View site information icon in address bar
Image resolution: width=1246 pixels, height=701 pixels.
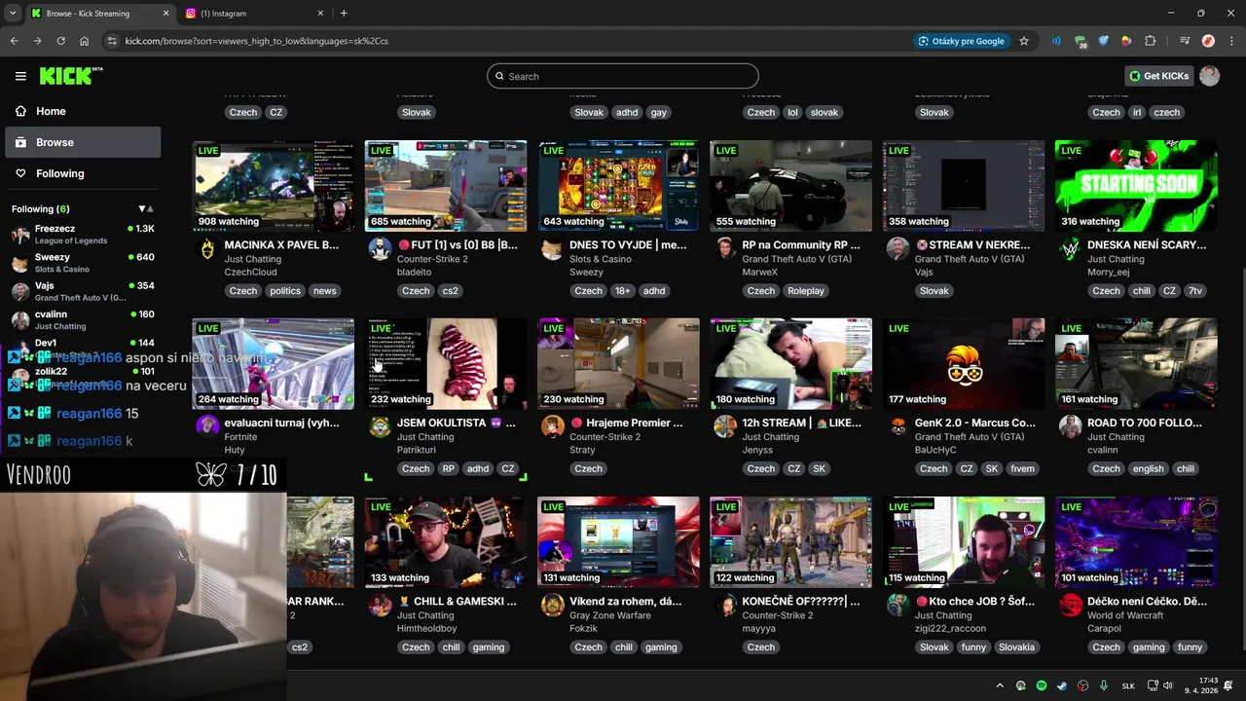pos(112,41)
